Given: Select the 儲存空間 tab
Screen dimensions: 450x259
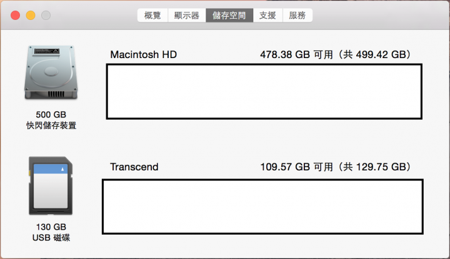Looking at the screenshot, I should pyautogui.click(x=229, y=15).
